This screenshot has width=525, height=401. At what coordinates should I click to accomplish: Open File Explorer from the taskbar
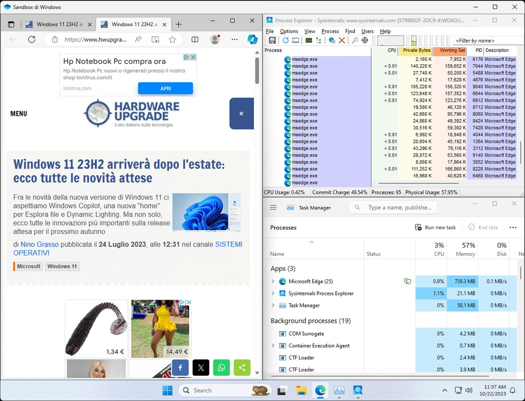(x=301, y=390)
